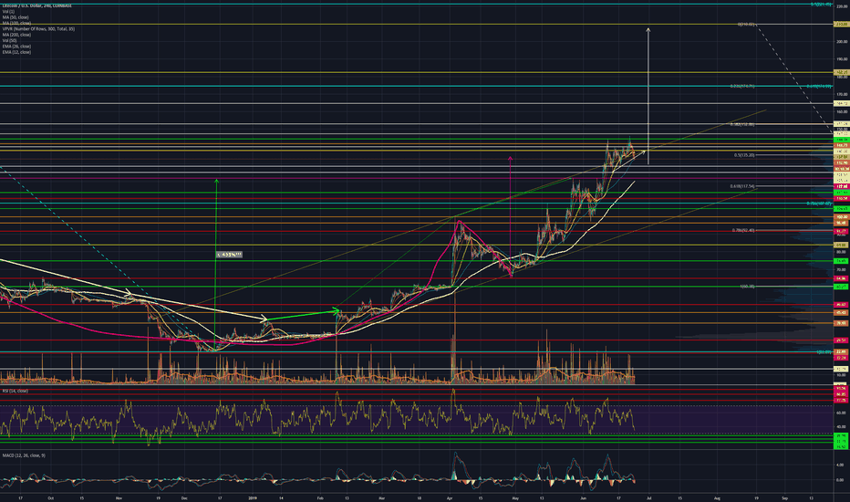Click the Aug label on time axis

717,497
